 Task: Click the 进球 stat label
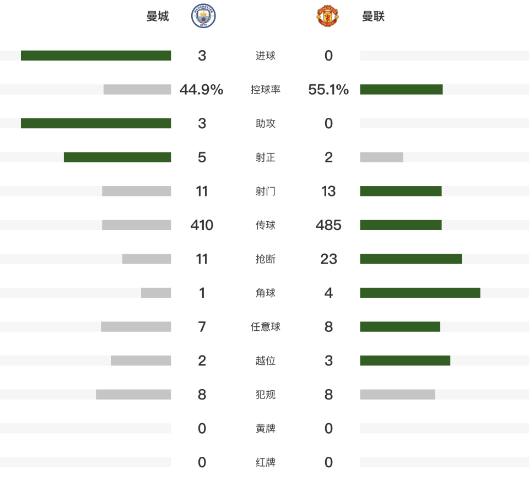[x=266, y=56]
